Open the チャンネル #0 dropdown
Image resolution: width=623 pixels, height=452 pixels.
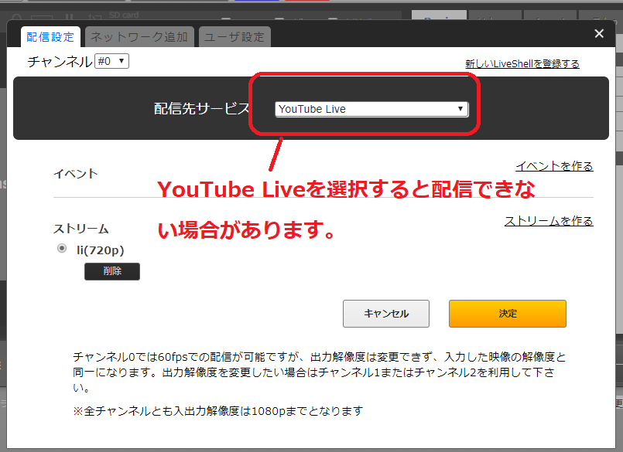111,61
